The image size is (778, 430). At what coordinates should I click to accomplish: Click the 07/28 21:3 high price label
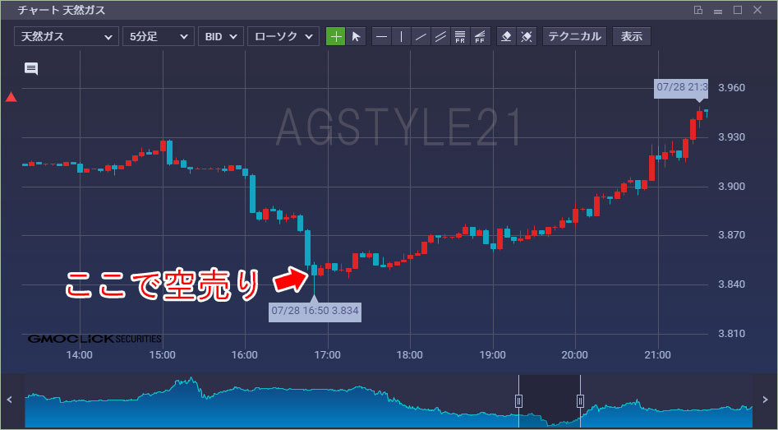(681, 88)
